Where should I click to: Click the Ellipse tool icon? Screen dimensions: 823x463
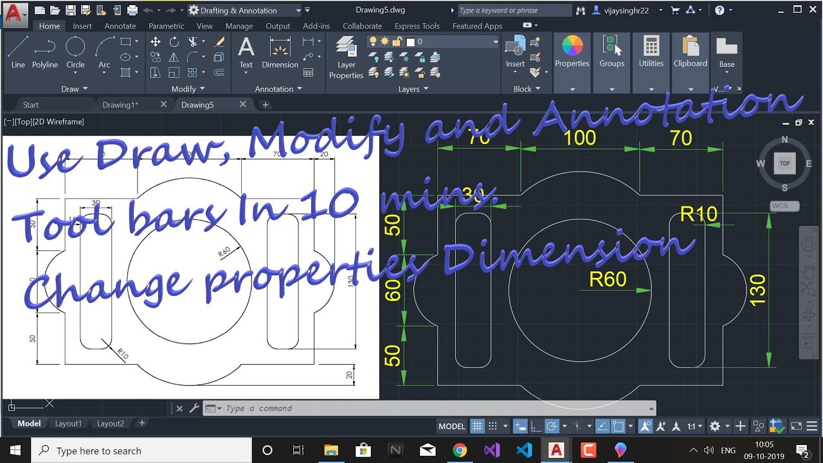pos(125,57)
